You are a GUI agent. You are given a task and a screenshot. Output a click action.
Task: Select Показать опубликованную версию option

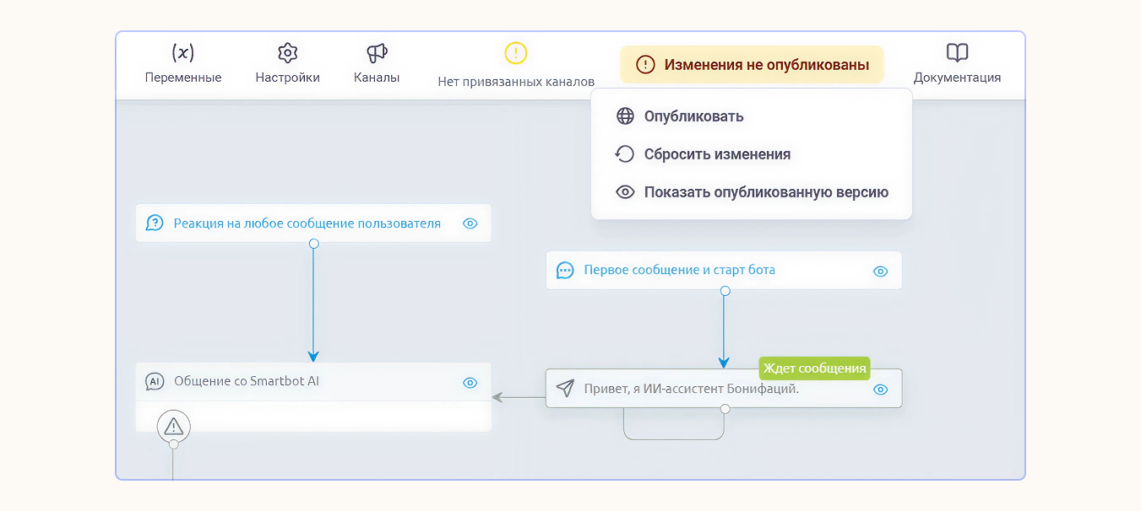coord(765,192)
